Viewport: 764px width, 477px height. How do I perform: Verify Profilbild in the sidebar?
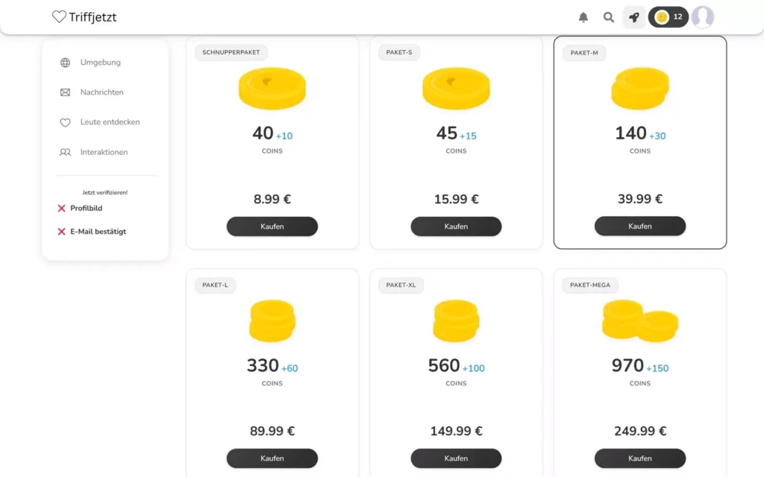click(x=88, y=208)
